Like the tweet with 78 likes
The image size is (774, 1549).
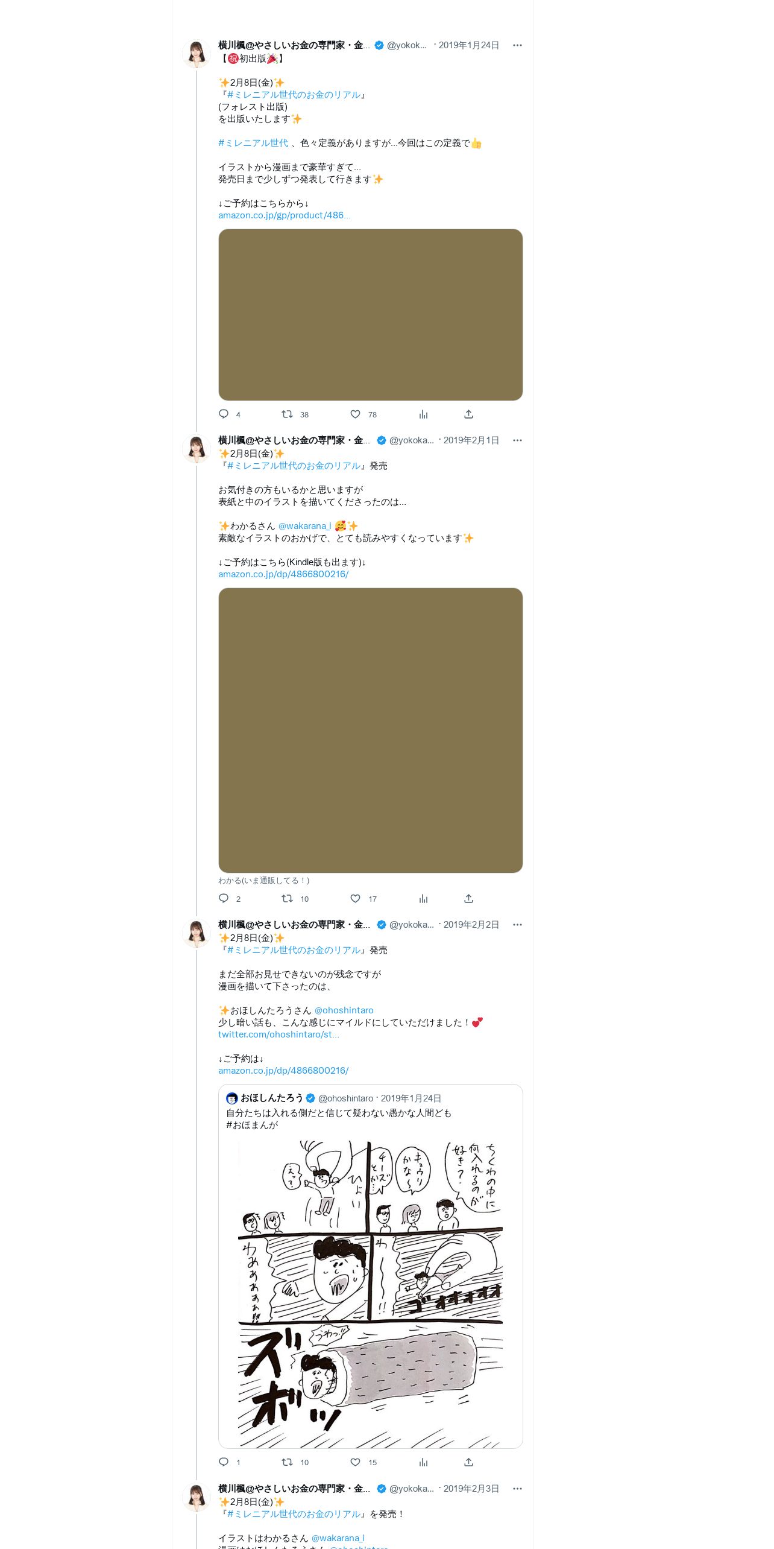[x=356, y=414]
